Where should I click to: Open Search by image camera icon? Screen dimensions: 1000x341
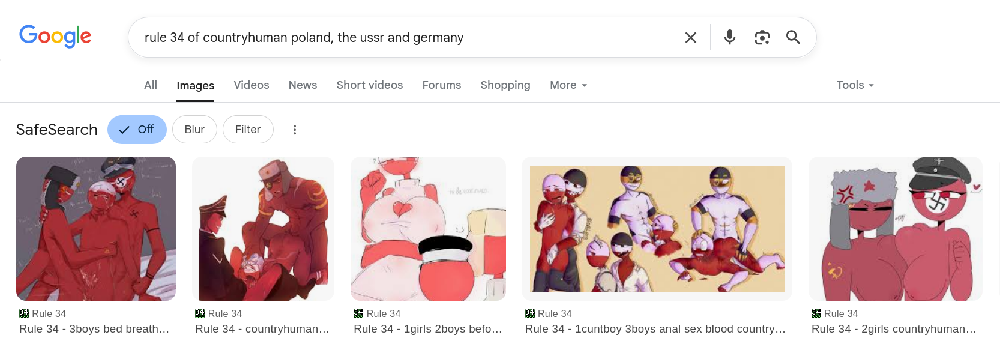(x=762, y=37)
